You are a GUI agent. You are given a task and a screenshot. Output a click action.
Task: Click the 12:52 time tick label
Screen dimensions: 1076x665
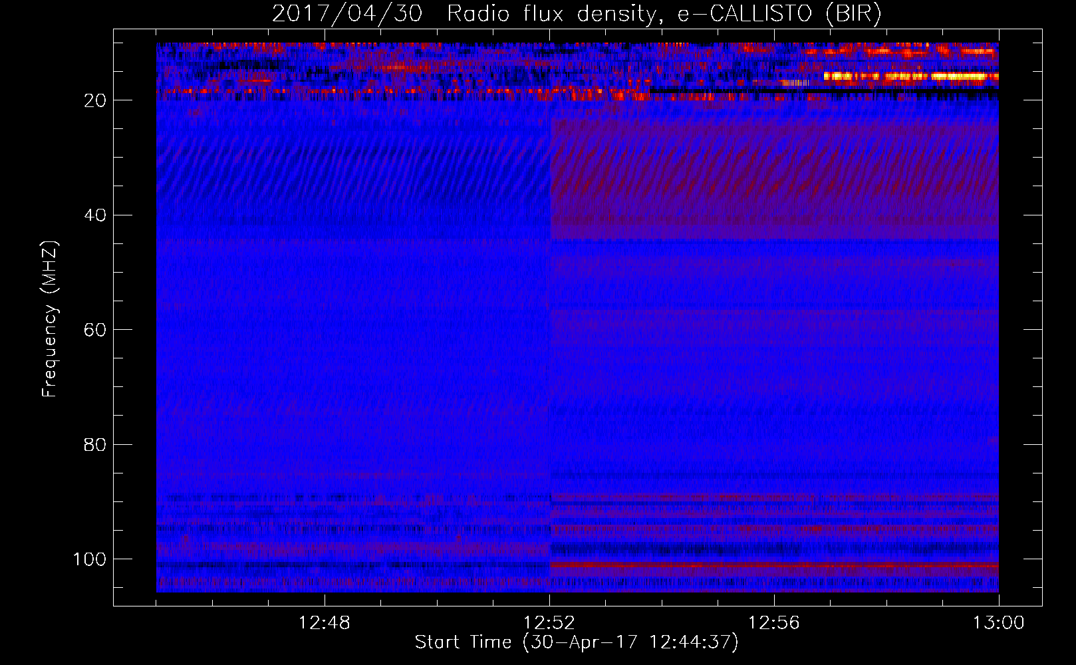(x=549, y=623)
